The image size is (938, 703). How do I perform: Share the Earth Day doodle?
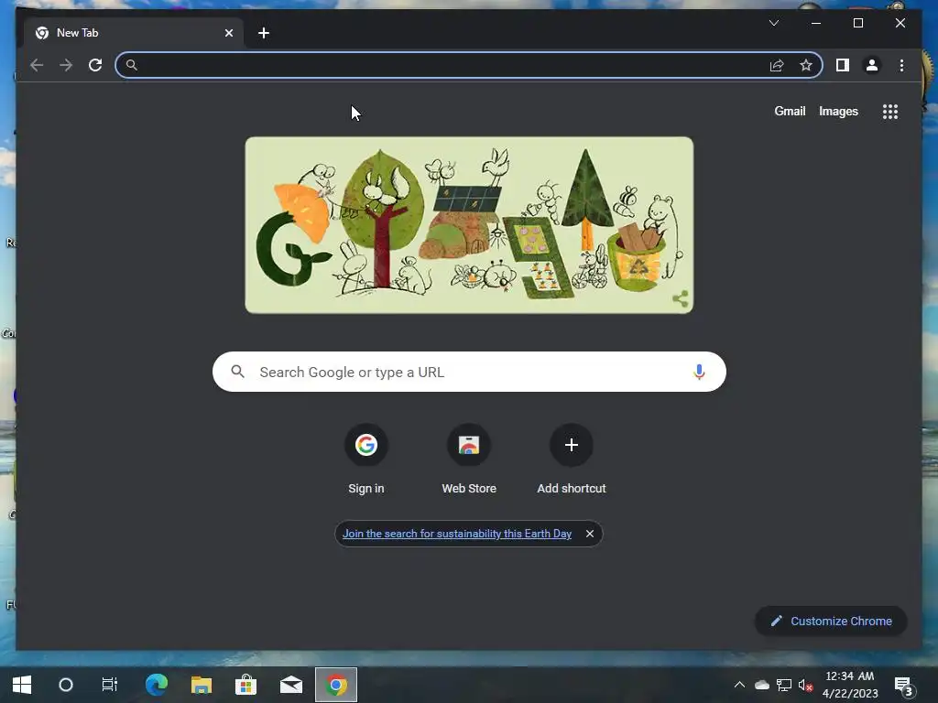681,298
